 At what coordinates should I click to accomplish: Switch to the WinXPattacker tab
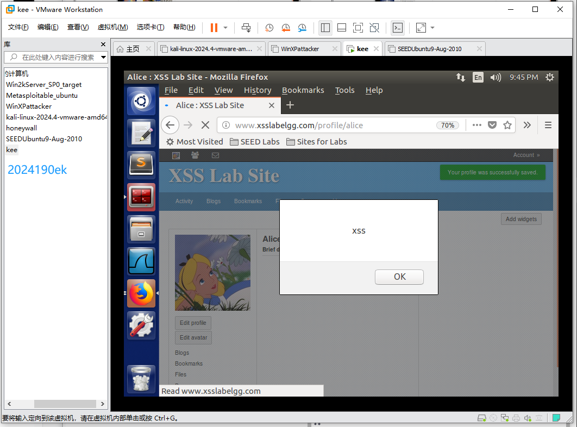(x=300, y=49)
